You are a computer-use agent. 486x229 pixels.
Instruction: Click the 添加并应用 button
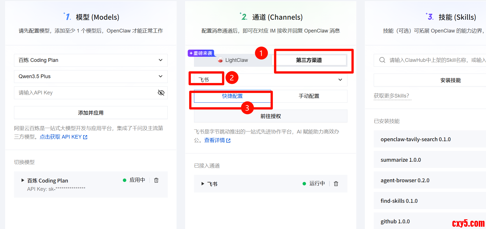click(x=91, y=113)
